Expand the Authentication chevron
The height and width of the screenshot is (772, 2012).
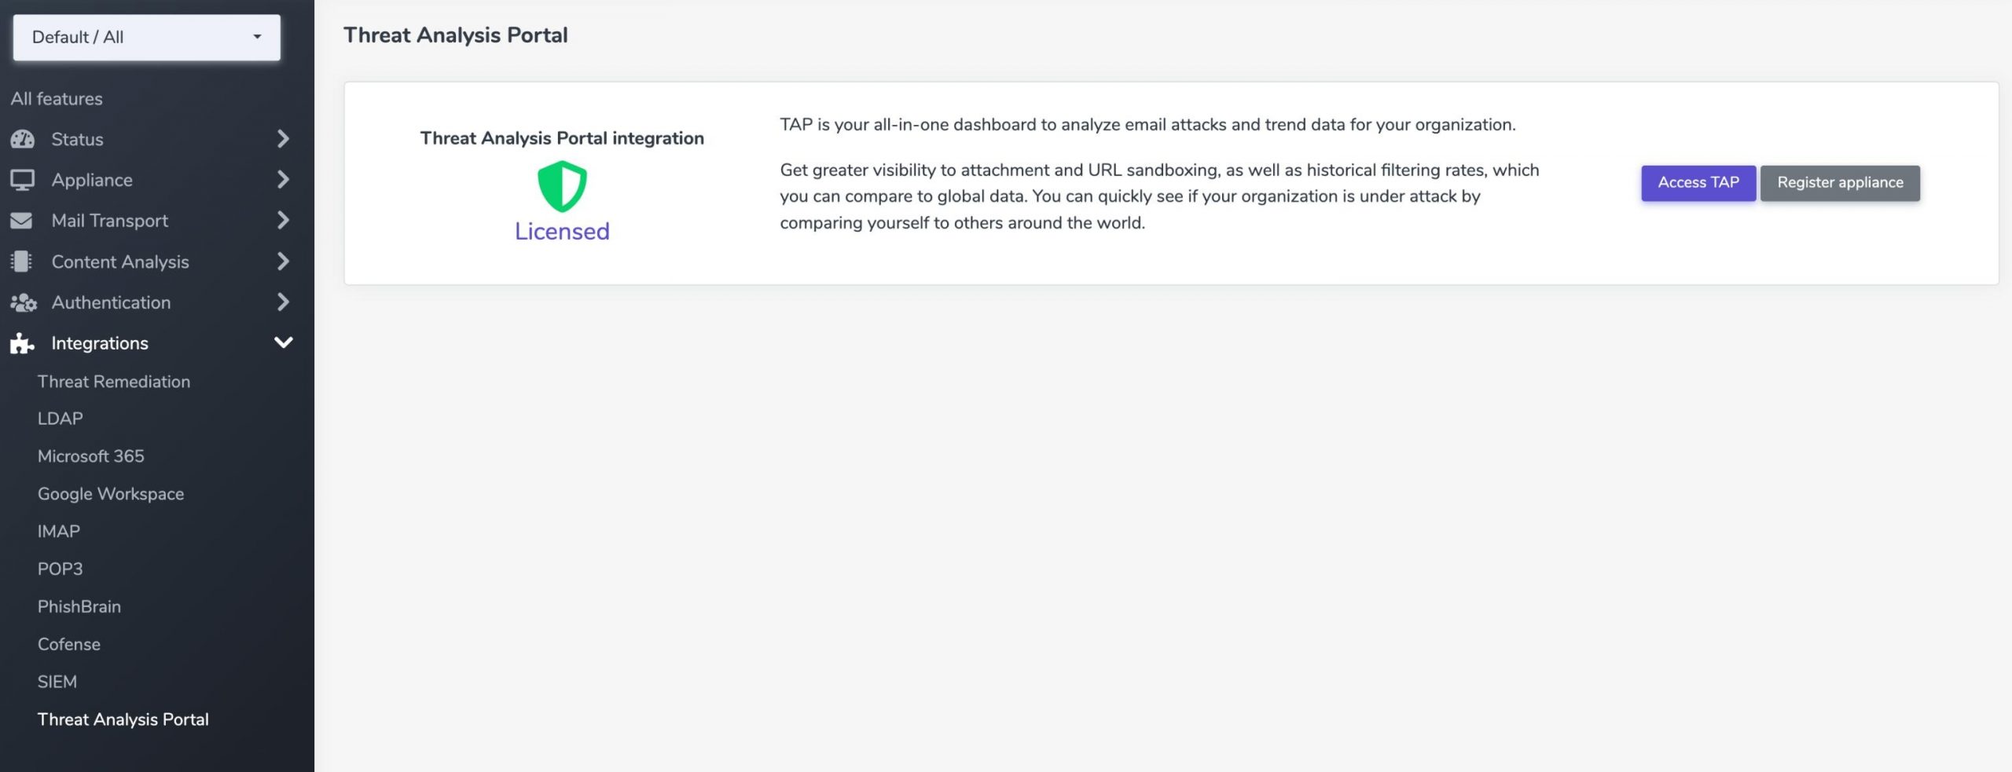[x=283, y=302]
